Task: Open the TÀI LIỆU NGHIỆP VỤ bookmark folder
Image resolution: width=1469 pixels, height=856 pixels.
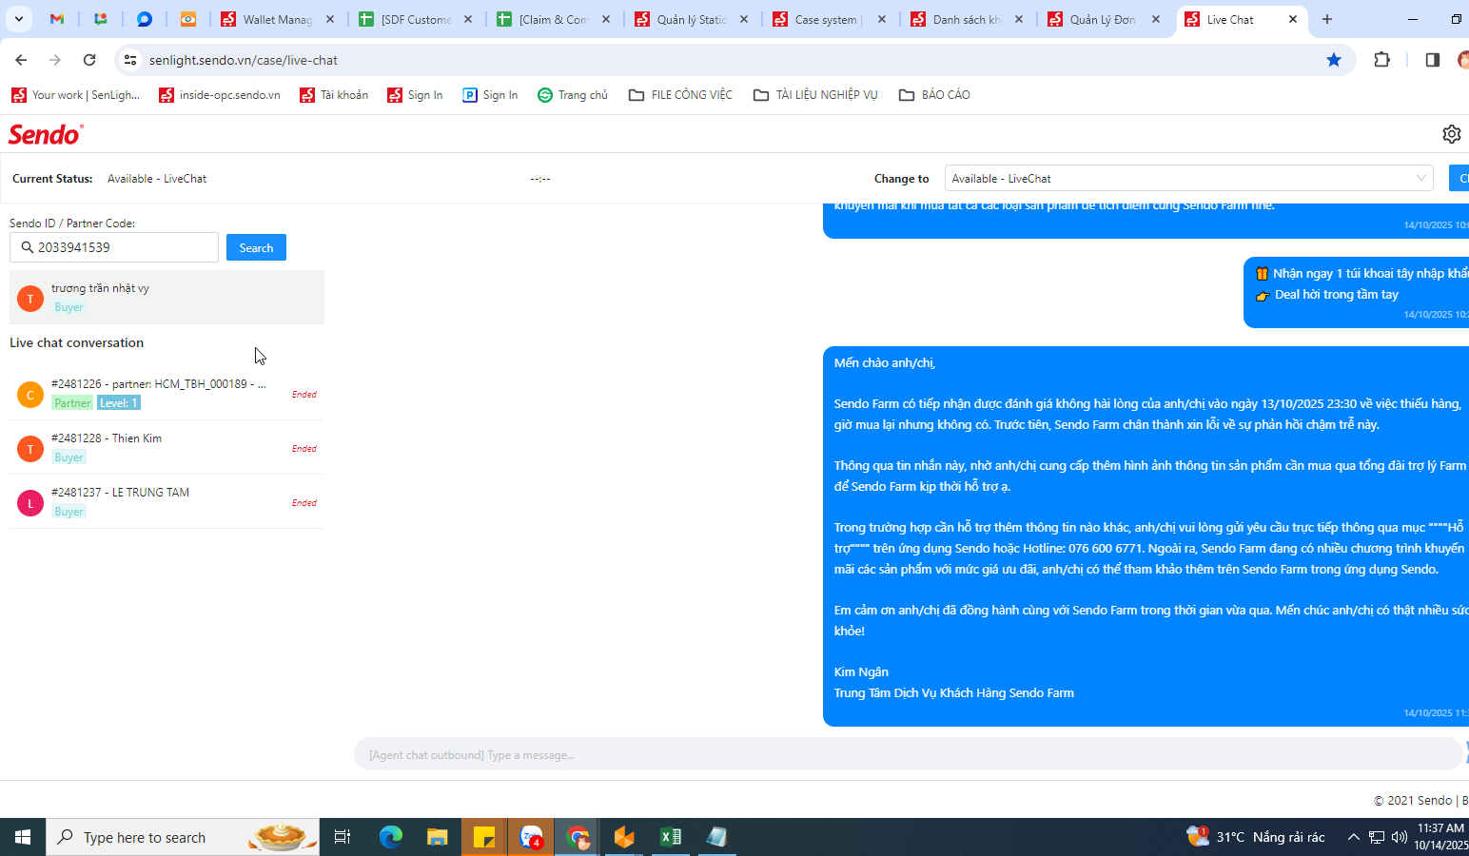Action: [815, 94]
